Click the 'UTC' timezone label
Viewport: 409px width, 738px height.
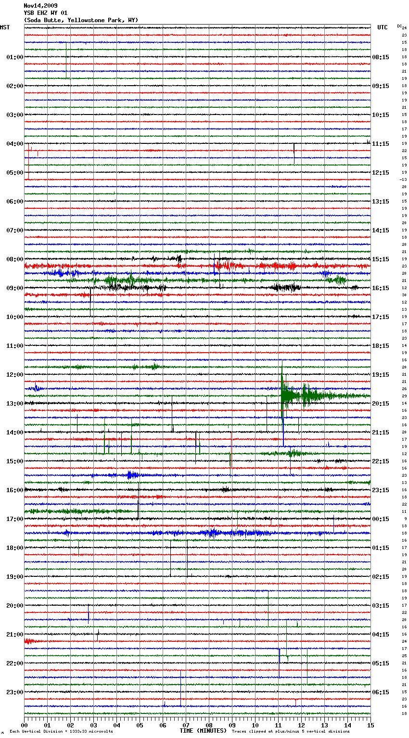click(383, 27)
